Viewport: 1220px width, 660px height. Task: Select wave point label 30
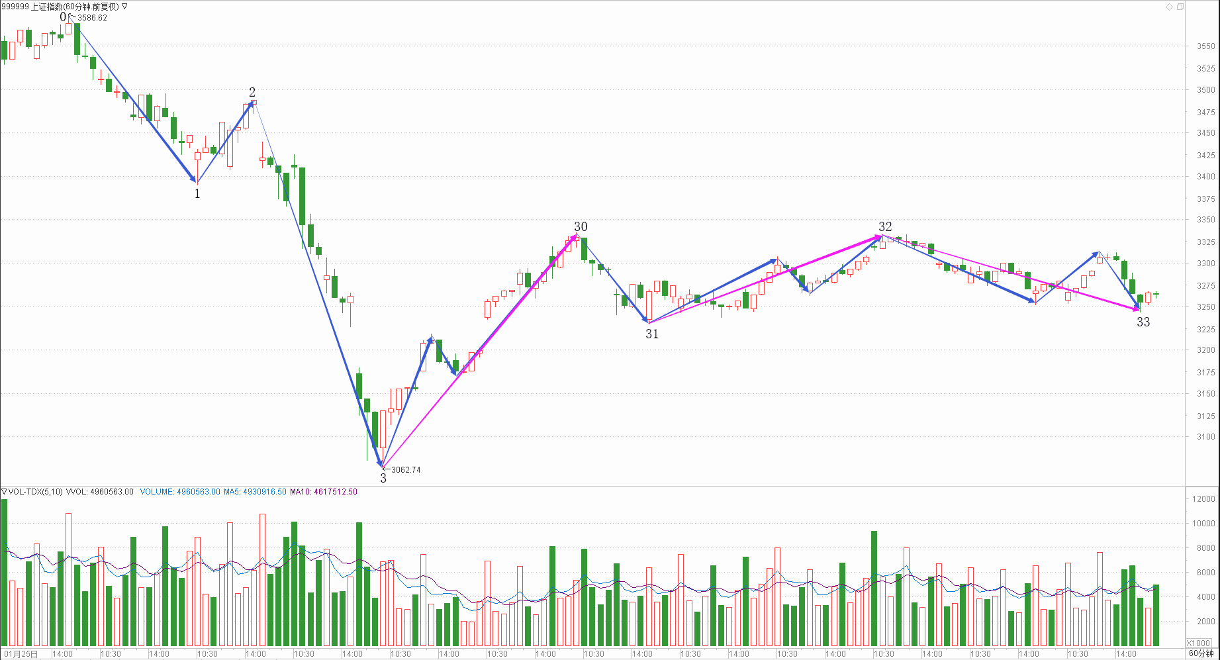[x=581, y=227]
